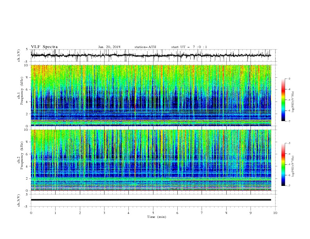Pick the ch.1 spectrogram color bar
Viewport: 310px width, 239px height.
click(283, 100)
